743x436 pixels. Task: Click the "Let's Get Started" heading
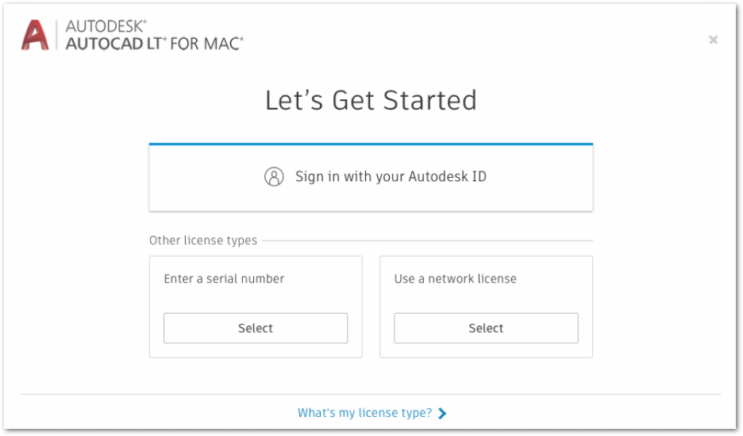tap(371, 101)
